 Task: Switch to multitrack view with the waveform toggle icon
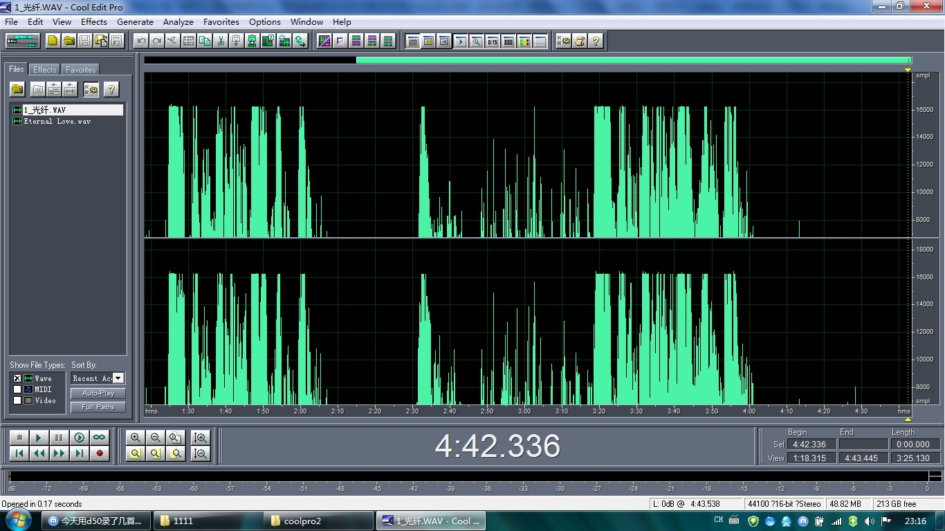tap(23, 41)
